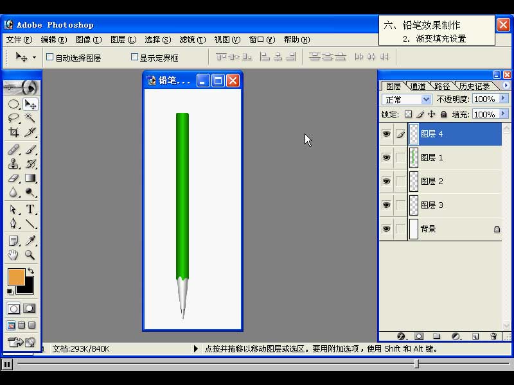Image resolution: width=514 pixels, height=385 pixels.
Task: Select the Hand tool
Action: point(13,255)
